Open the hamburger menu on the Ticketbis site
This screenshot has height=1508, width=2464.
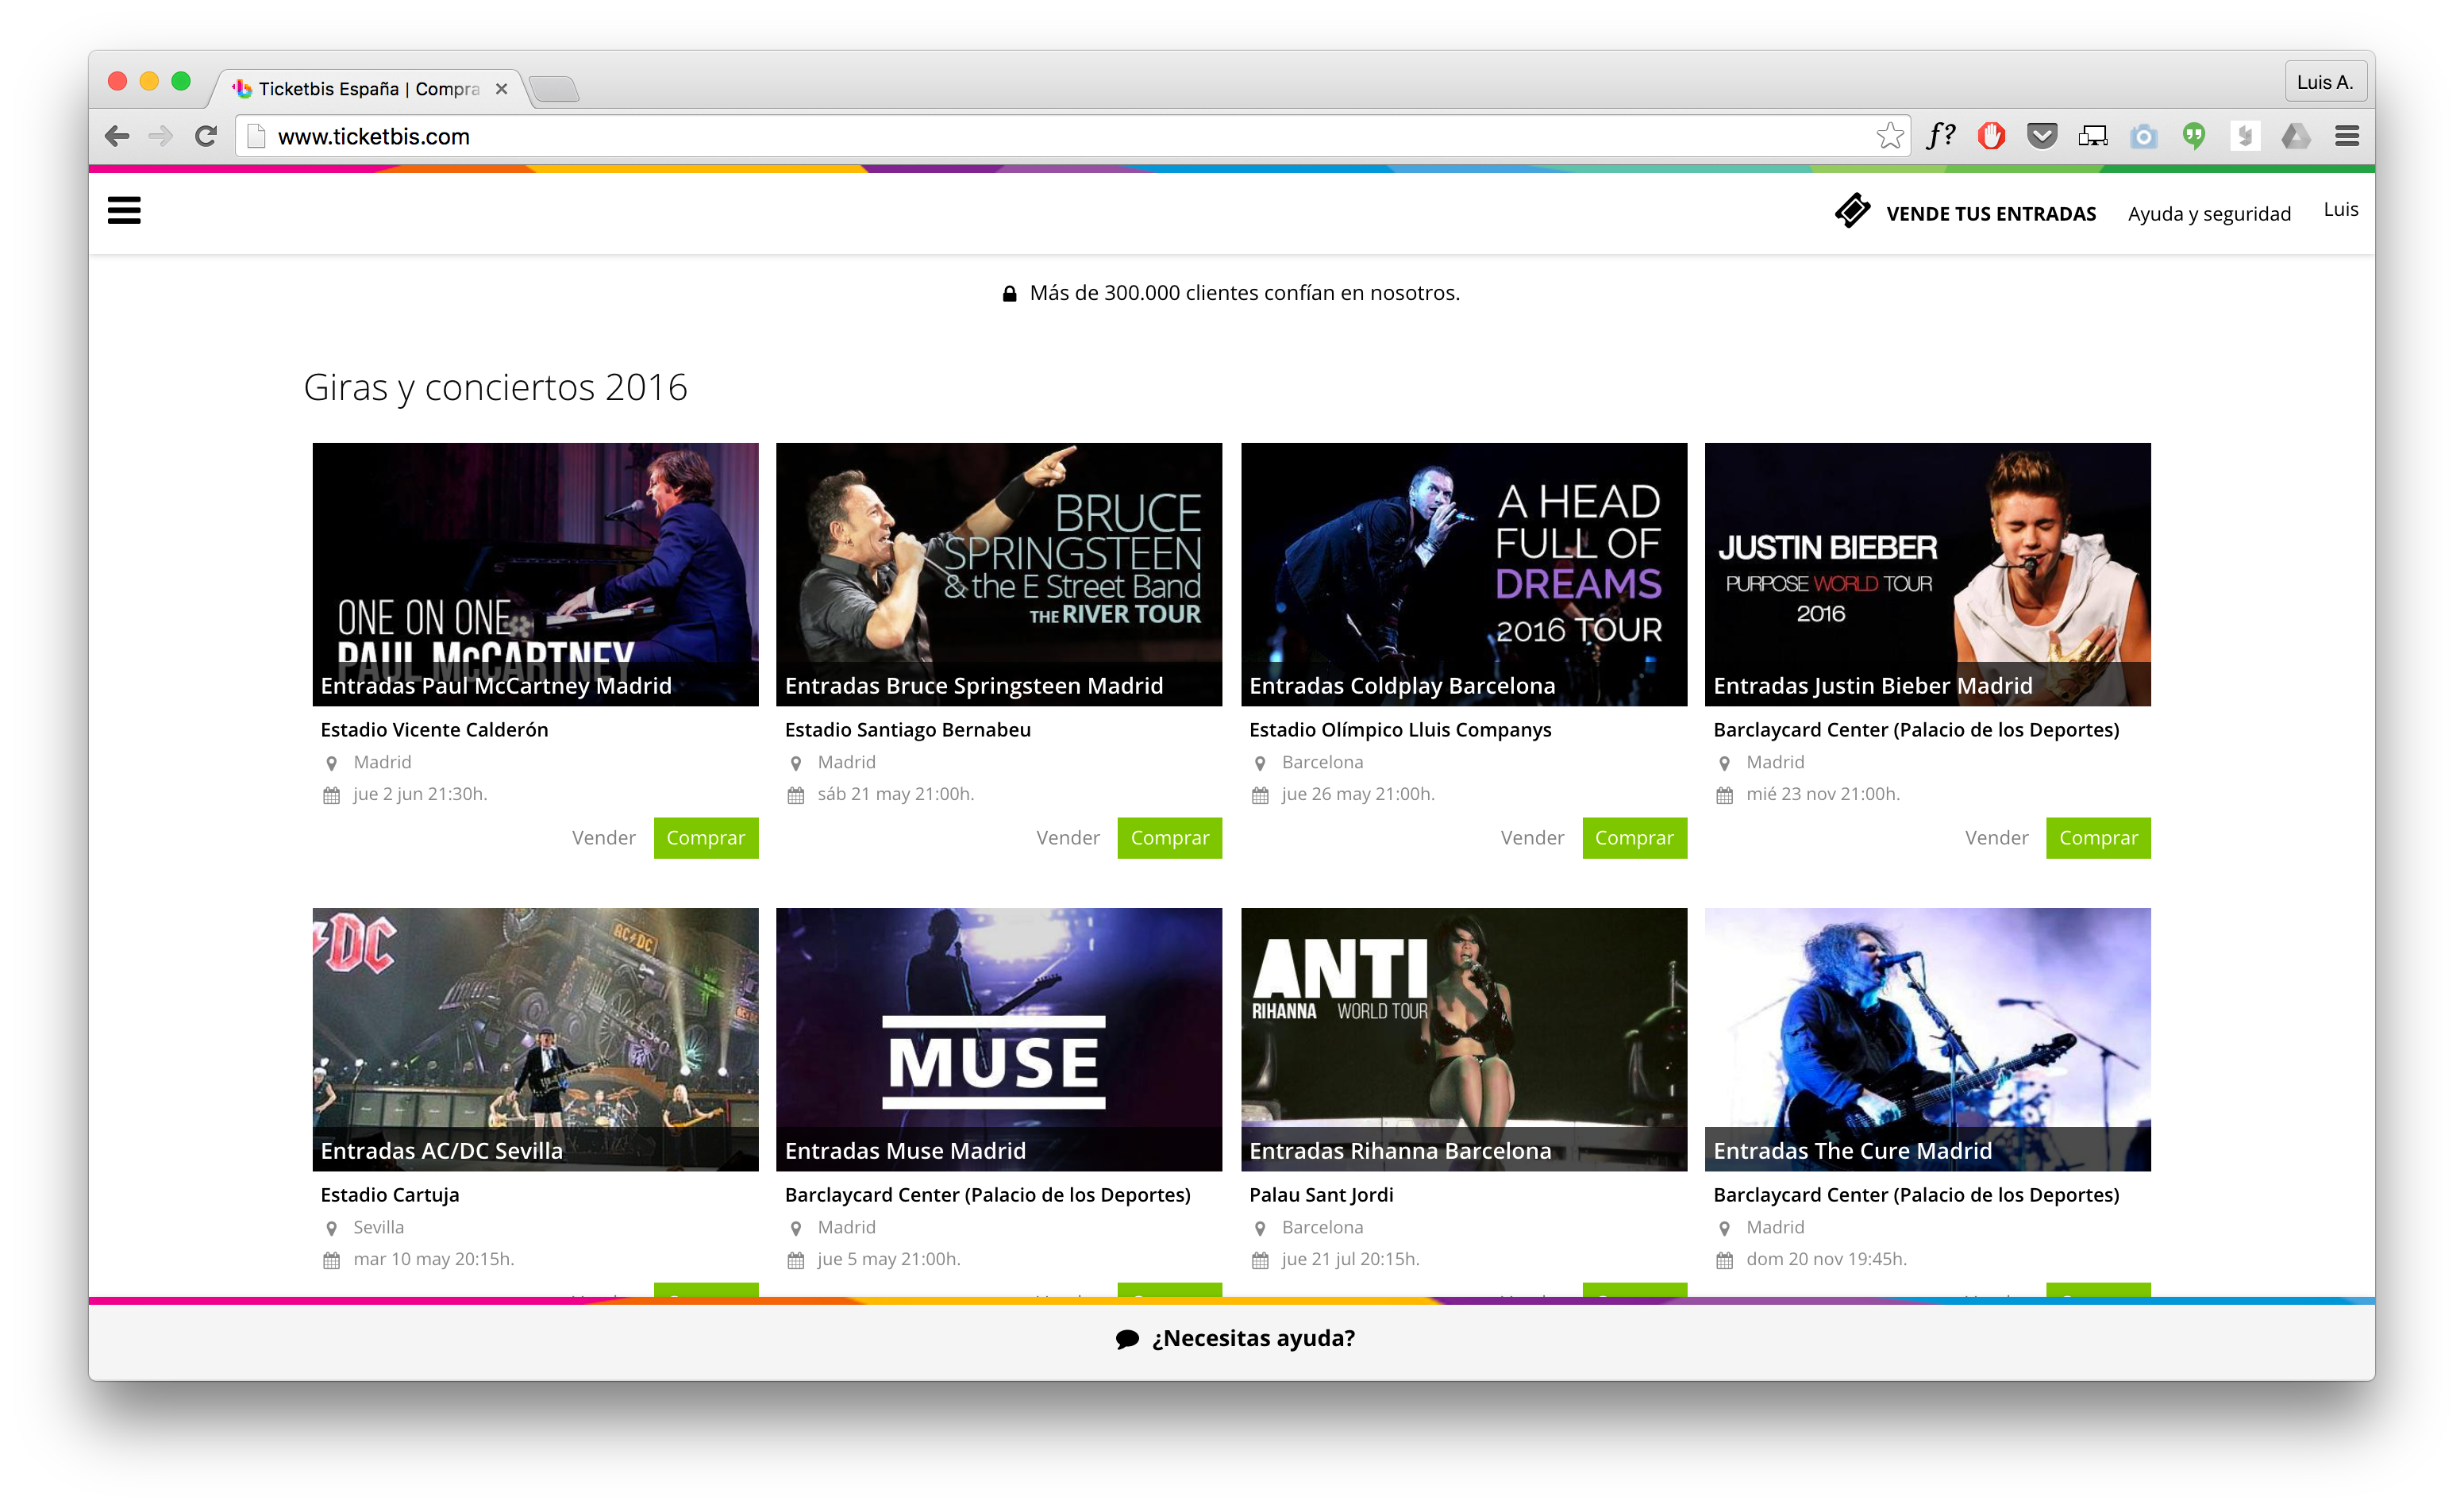coord(124,210)
